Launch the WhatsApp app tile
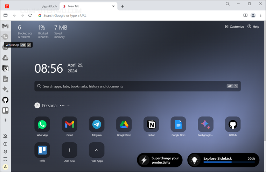Viewport: 266px width, 172px height. [x=42, y=124]
